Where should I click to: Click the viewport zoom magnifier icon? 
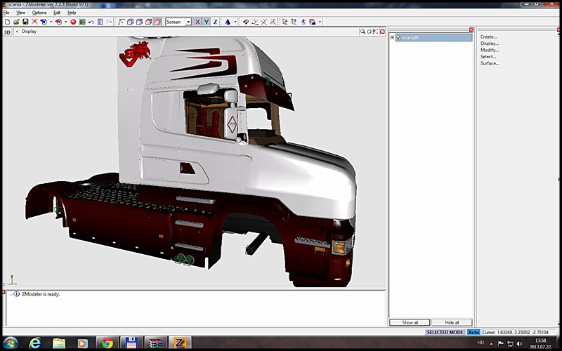[x=362, y=32]
